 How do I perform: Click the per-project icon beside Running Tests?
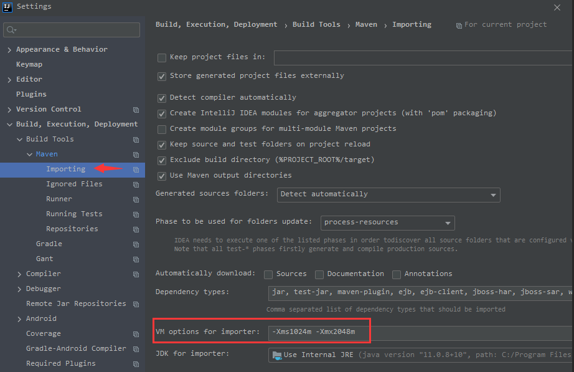pos(136,214)
